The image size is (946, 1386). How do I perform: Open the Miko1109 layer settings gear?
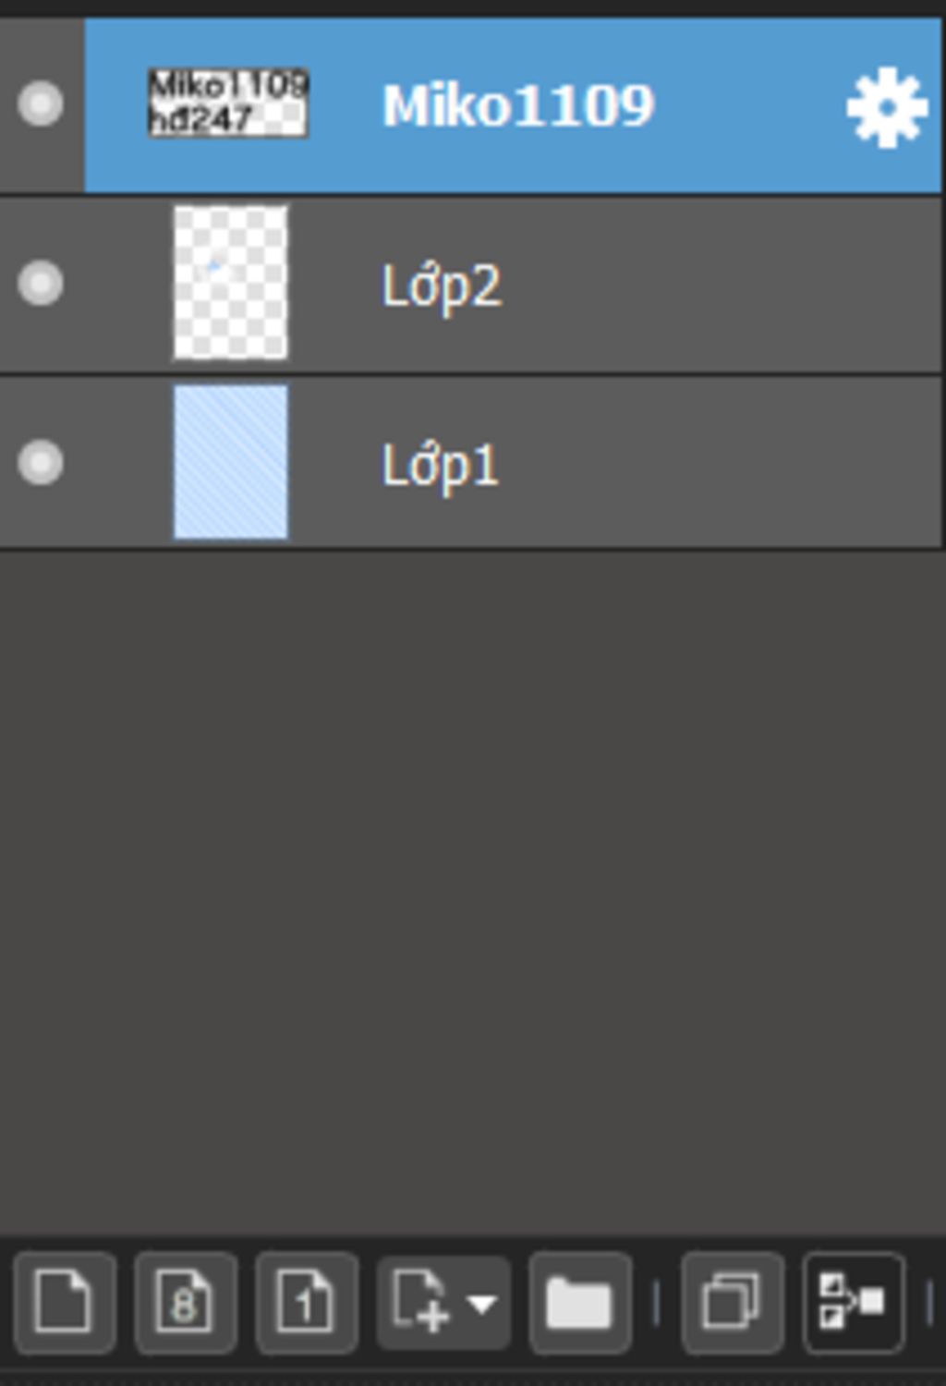[887, 106]
